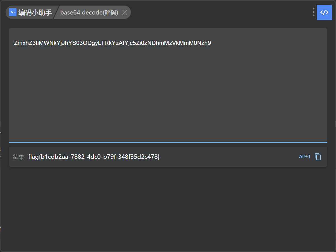Screen dimensions: 336x252
Task: Focus the empty middle of the input area
Action: click(x=167, y=92)
